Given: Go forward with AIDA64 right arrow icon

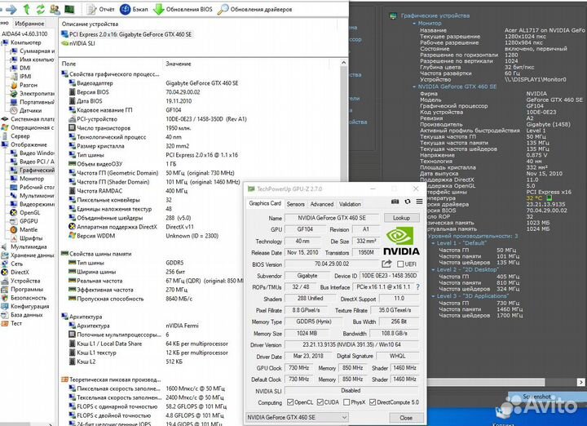Looking at the screenshot, I should (x=11, y=9).
